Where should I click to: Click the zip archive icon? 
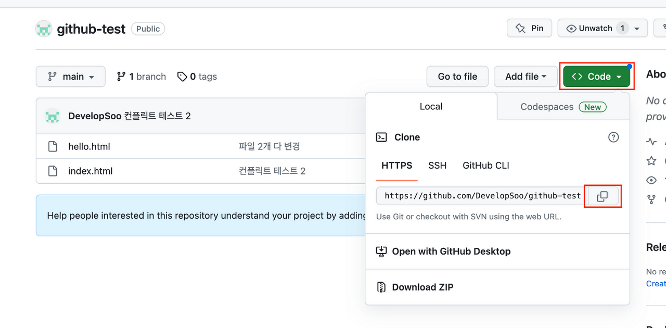(381, 287)
